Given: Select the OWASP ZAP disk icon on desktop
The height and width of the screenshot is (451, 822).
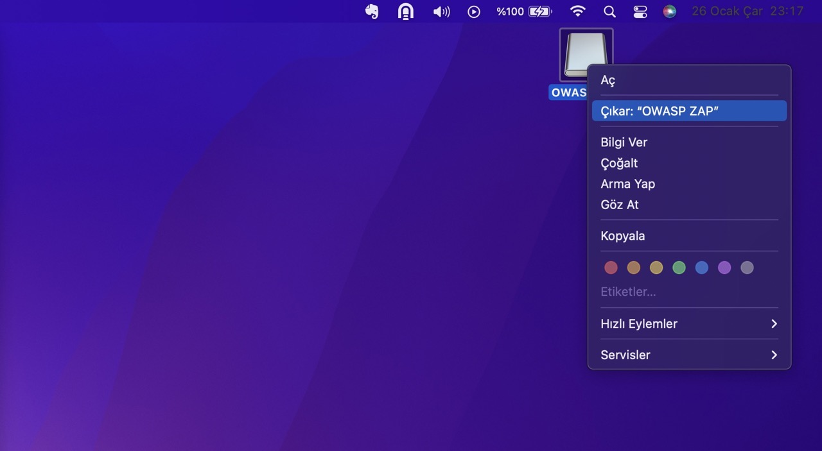Looking at the screenshot, I should 586,55.
